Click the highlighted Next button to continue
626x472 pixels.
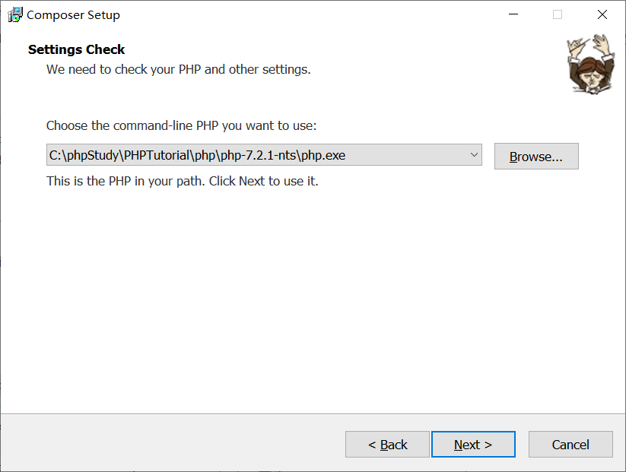click(473, 444)
